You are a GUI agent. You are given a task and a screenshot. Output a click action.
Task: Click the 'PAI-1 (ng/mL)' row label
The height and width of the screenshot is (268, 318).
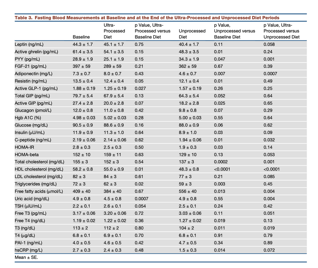[x=28, y=243]
